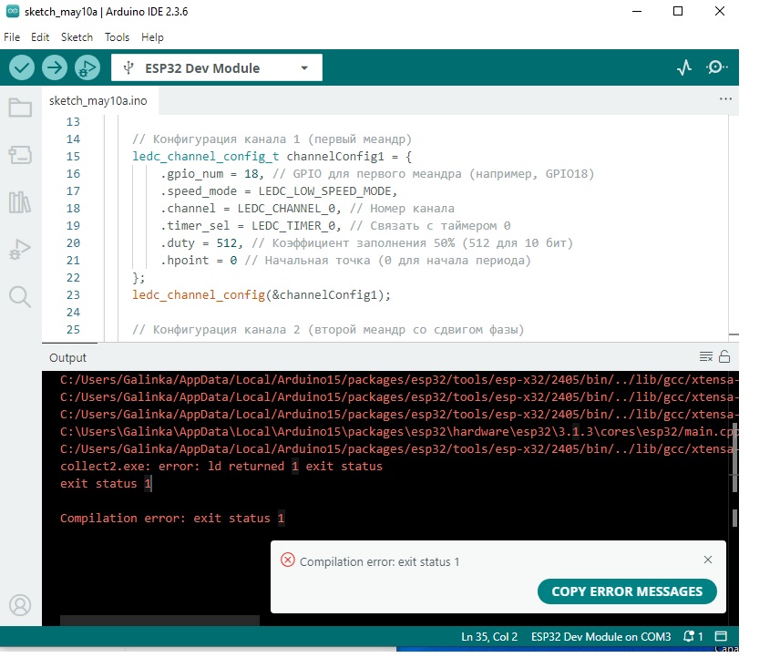Click ESP32 Dev Module on COM3 status
This screenshot has width=780, height=658.
600,637
